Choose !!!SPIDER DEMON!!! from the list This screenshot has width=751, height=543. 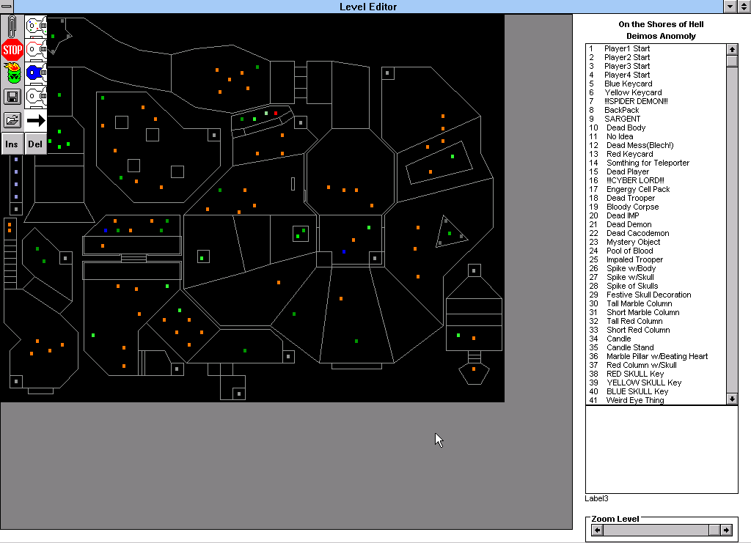(636, 101)
